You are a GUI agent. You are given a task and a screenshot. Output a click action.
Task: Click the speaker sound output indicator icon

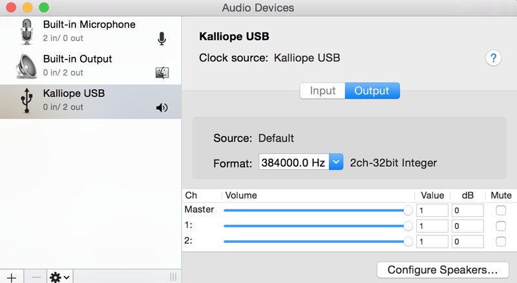pyautogui.click(x=162, y=107)
